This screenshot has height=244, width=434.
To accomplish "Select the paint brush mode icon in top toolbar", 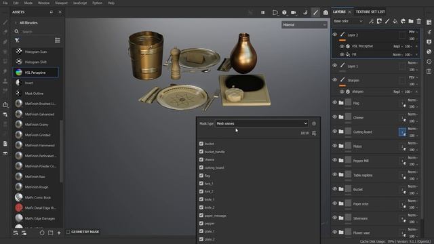I will 315,12.
